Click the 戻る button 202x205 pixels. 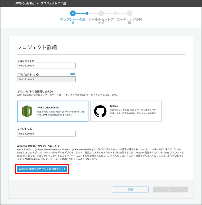131,189
